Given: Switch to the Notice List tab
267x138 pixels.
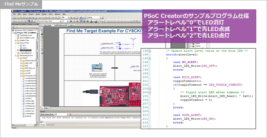Looking at the screenshot, I should point(50,125).
